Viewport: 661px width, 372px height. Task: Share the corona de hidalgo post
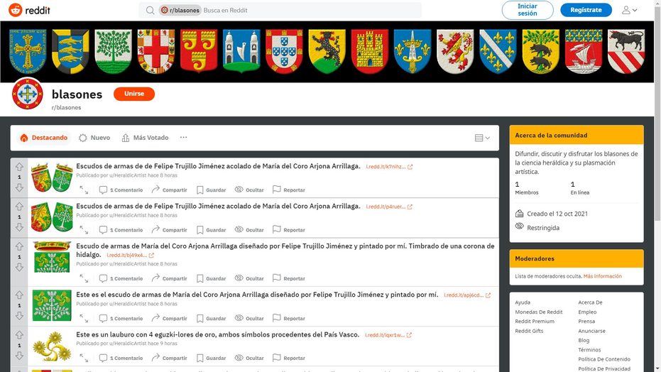point(169,278)
